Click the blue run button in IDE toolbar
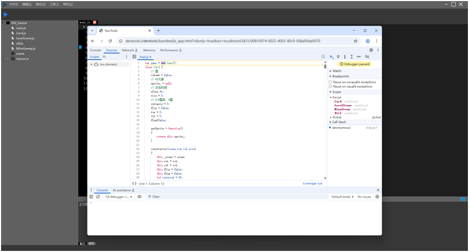Image resolution: width=469 pixels, height=252 pixels. click(x=5, y=14)
